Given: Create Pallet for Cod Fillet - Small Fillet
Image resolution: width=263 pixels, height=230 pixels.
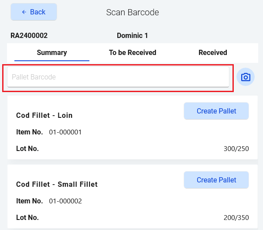Looking at the screenshot, I should (216, 180).
